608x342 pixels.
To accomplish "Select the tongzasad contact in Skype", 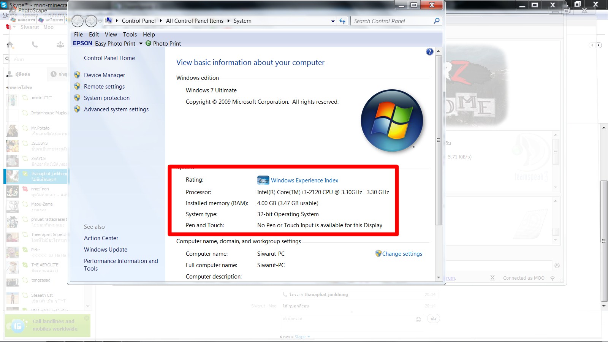I will 36,283.
